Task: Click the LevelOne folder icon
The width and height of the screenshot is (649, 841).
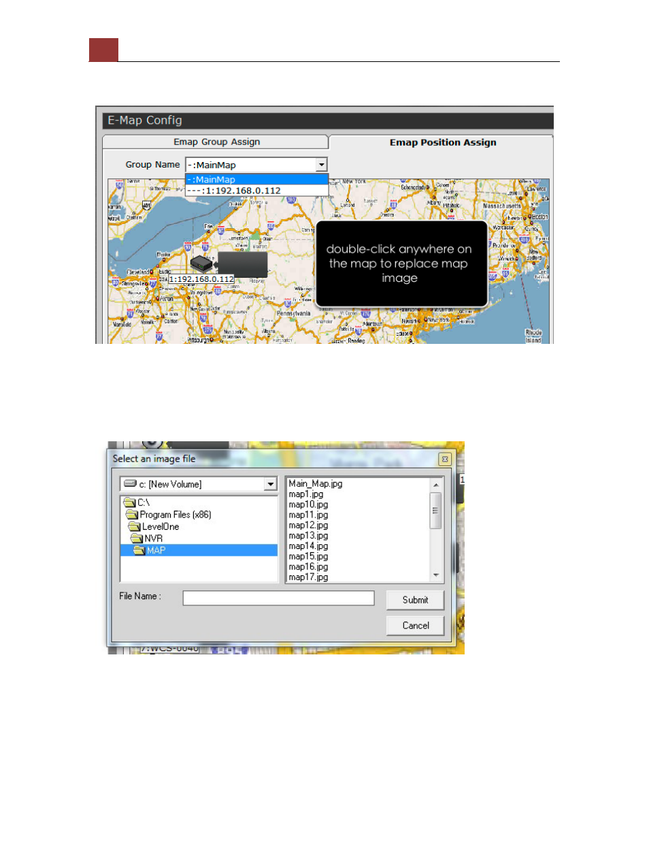Action: click(134, 526)
